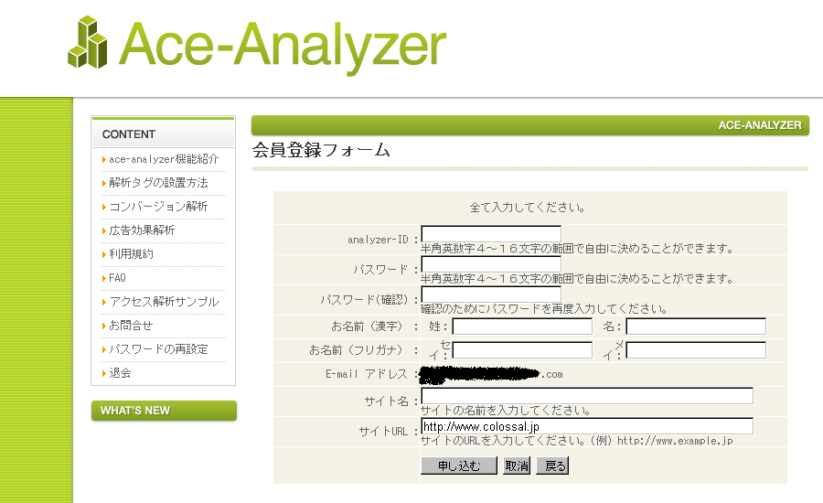Focus the サイト名 input field

(x=587, y=396)
